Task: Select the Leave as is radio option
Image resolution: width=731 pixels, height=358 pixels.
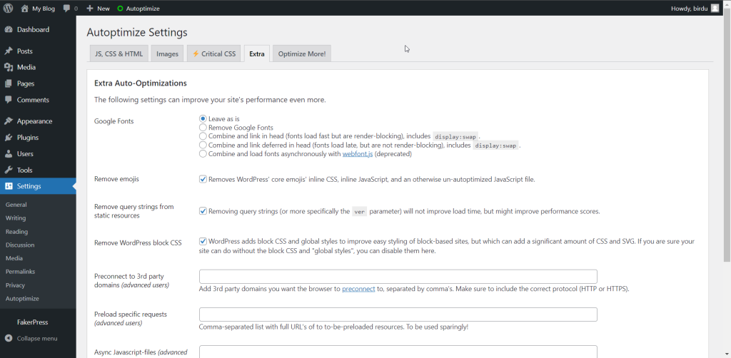Action: tap(203, 118)
